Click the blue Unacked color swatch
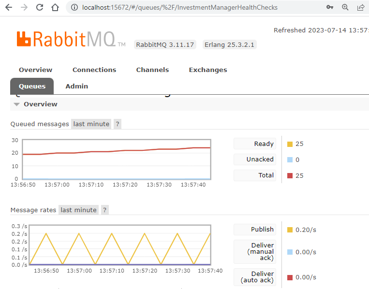Image resolution: width=369 pixels, height=289 pixels. (x=290, y=160)
